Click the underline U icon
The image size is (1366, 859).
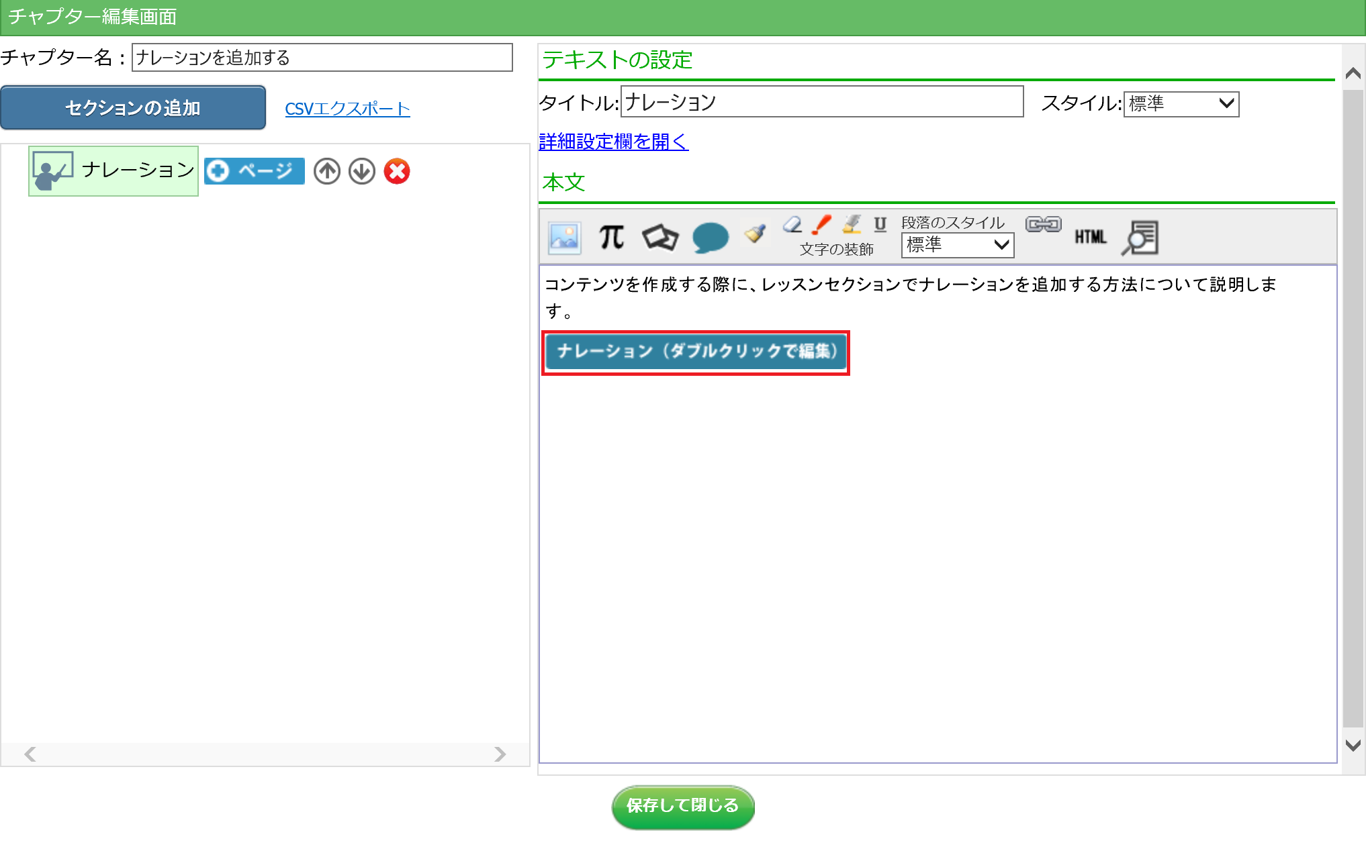pos(880,225)
